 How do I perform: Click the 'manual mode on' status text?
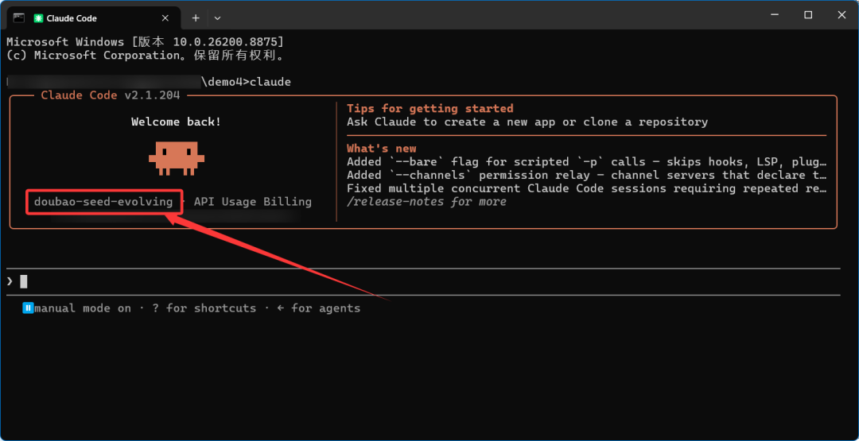click(x=83, y=308)
